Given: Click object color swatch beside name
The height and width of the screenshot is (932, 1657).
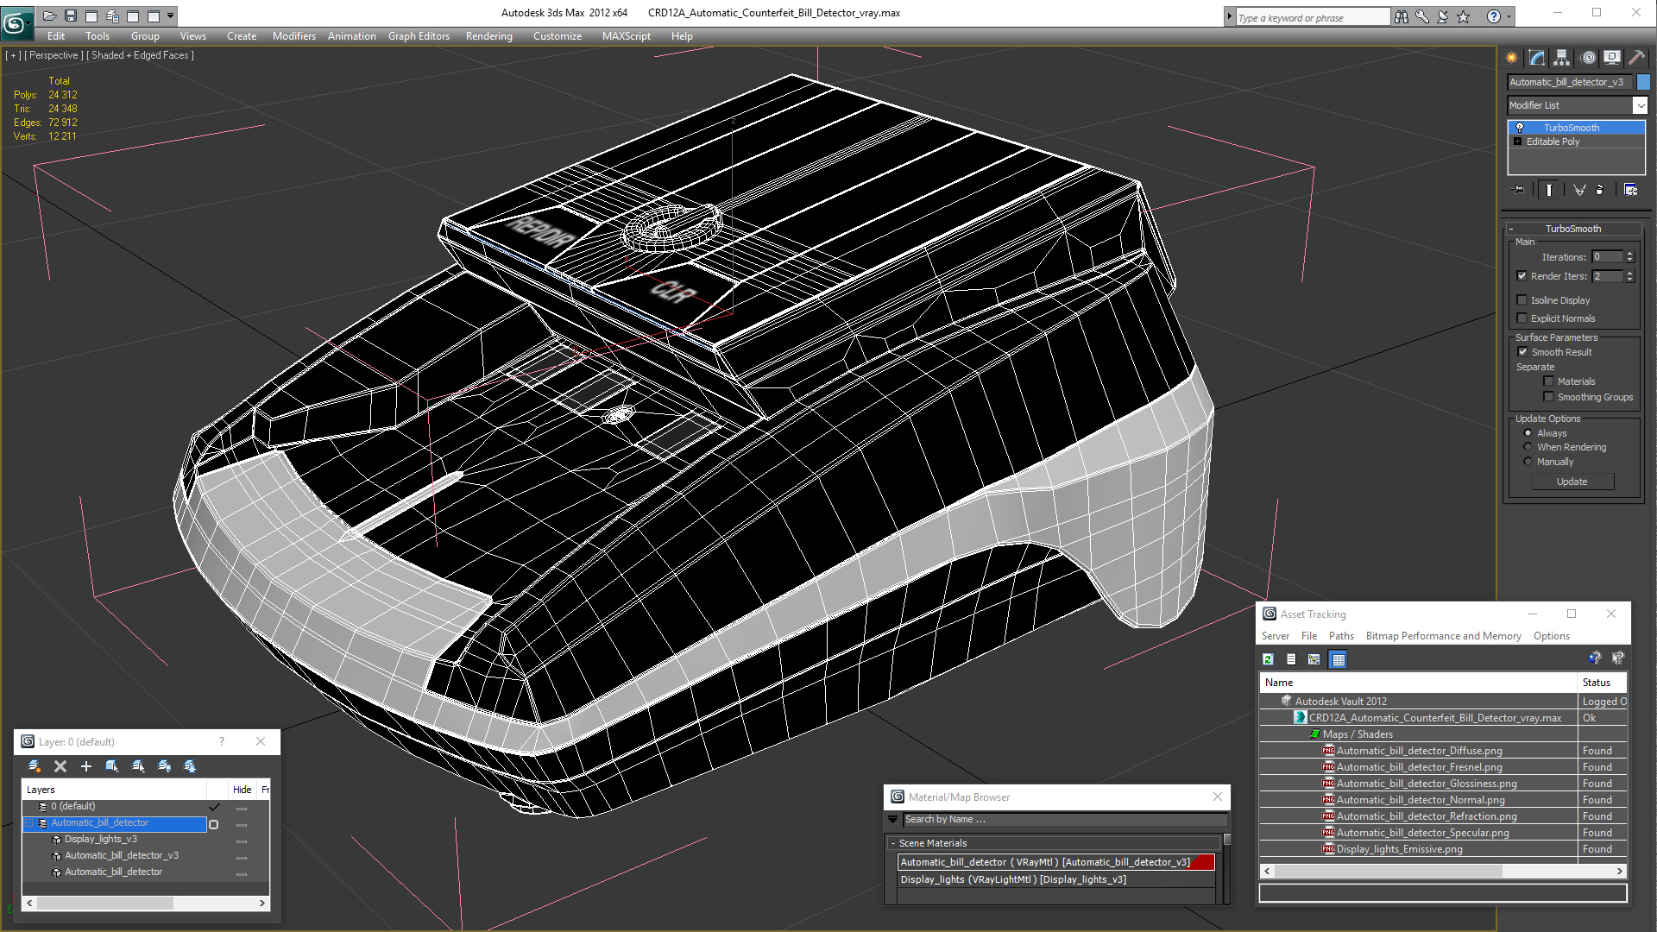Looking at the screenshot, I should point(1643,82).
